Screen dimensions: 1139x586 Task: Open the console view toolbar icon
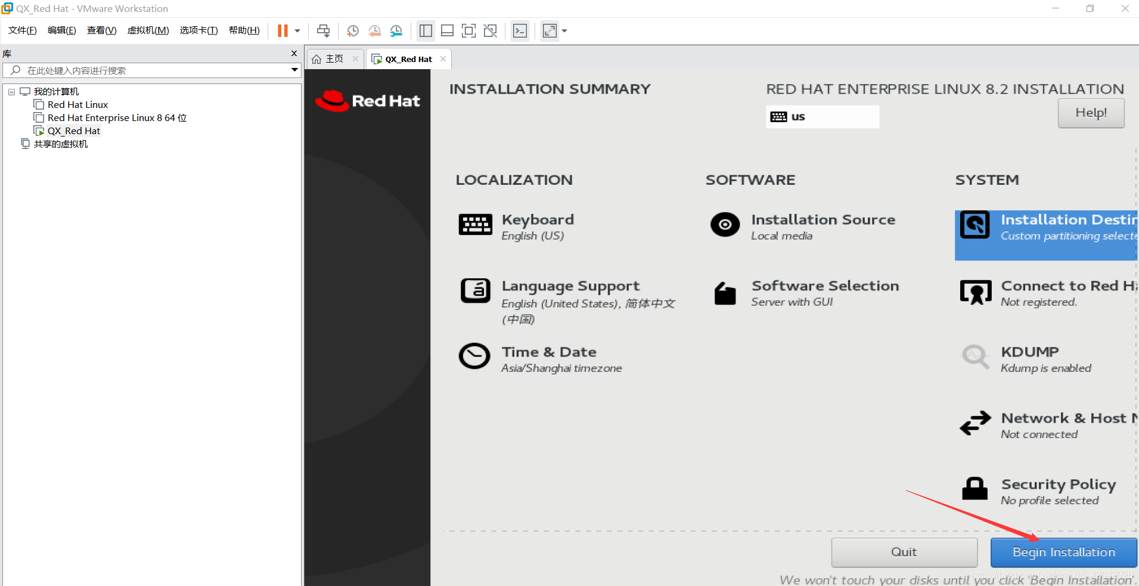click(520, 31)
